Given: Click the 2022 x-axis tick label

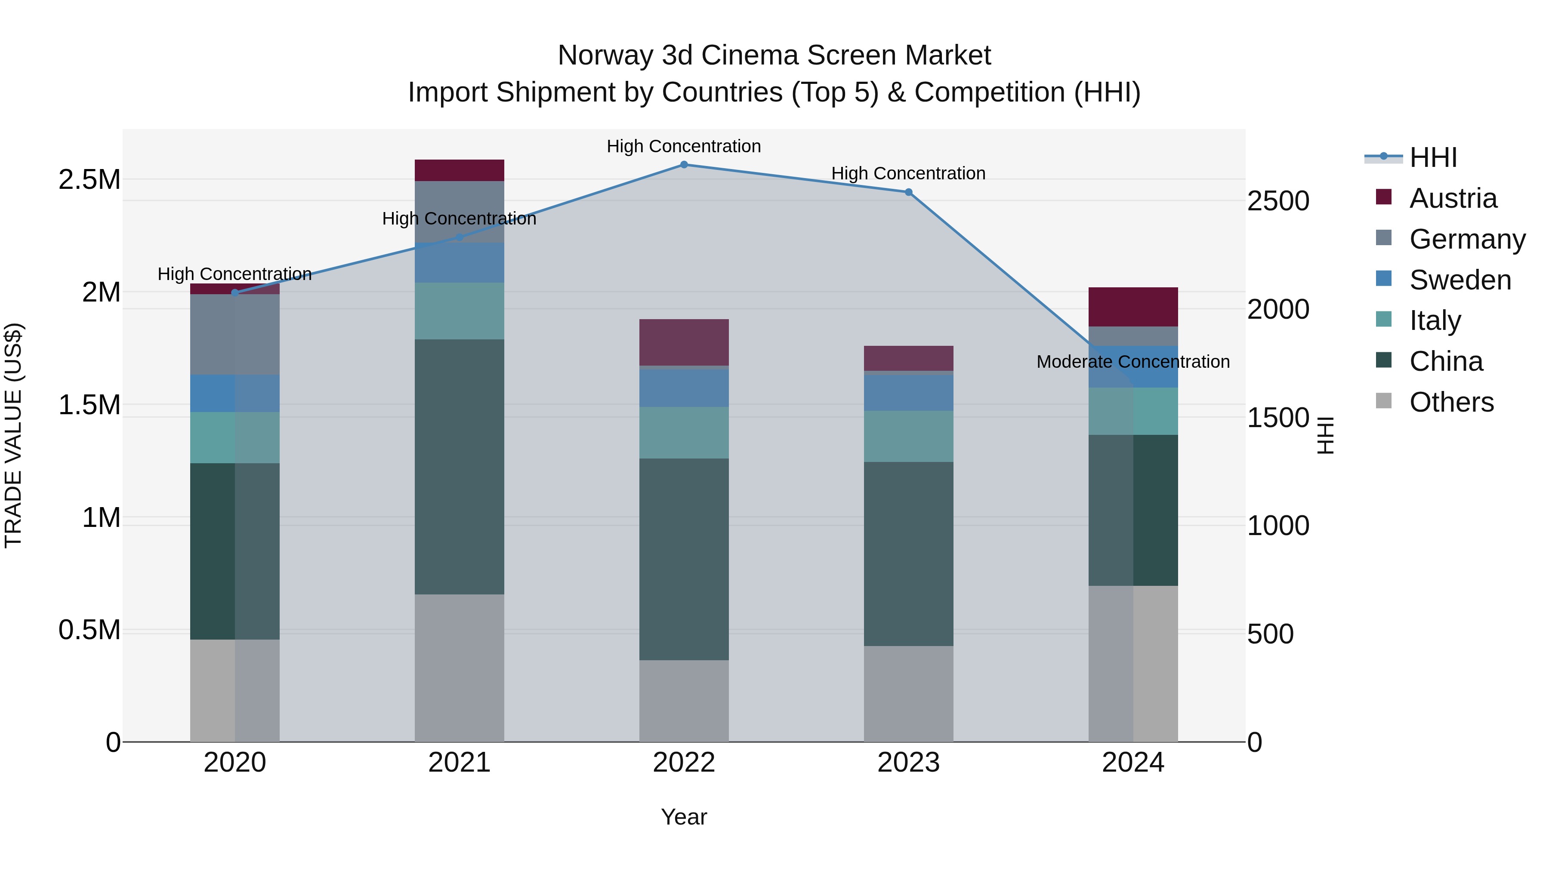Looking at the screenshot, I should (684, 763).
